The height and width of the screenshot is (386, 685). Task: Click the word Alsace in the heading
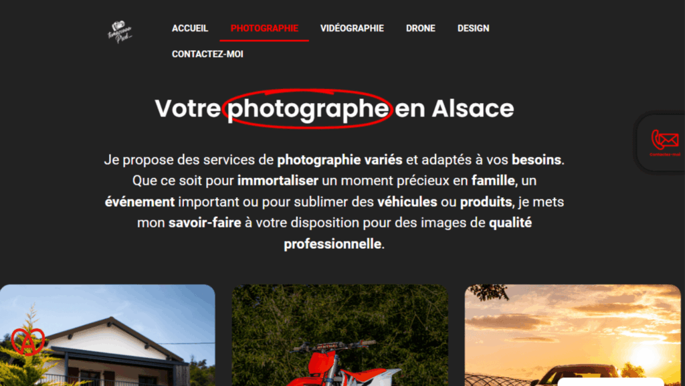tap(473, 108)
